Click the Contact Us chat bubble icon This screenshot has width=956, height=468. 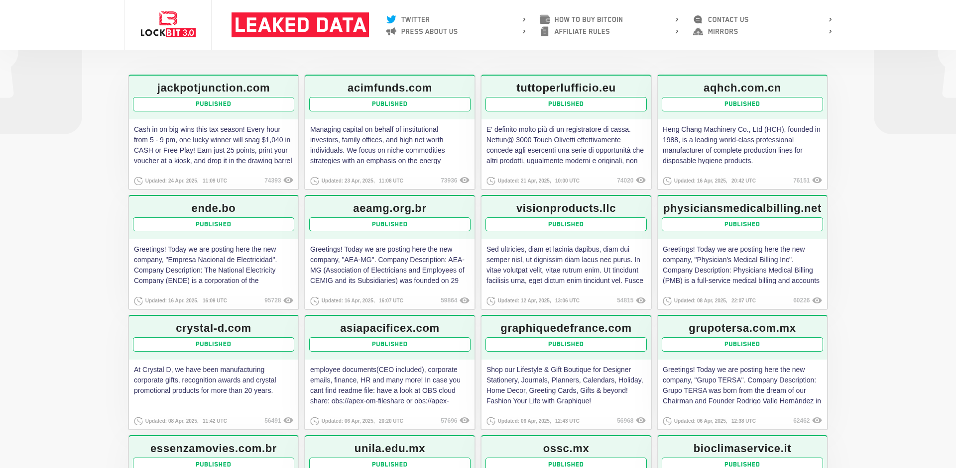698,19
